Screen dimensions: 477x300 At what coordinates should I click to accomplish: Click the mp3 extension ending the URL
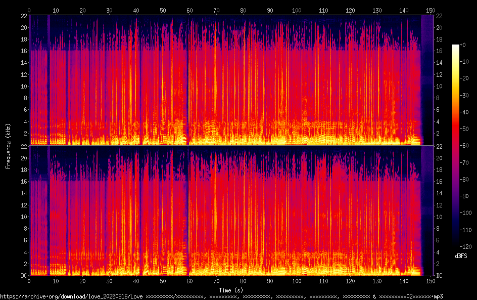point(438,296)
